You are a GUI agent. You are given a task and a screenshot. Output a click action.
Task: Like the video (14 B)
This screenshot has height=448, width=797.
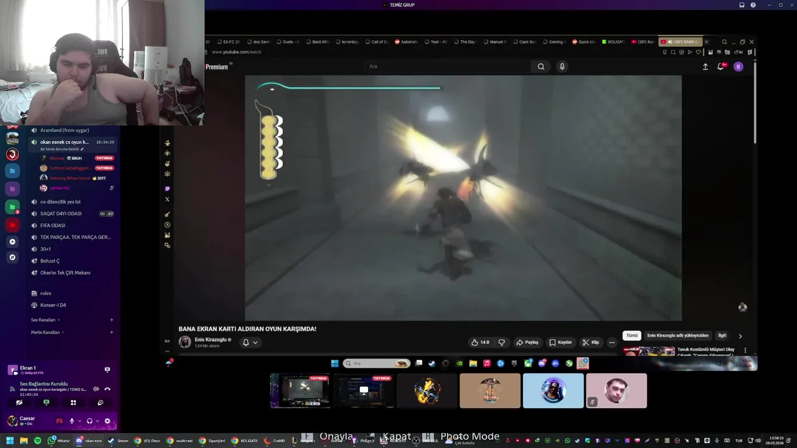click(x=480, y=342)
